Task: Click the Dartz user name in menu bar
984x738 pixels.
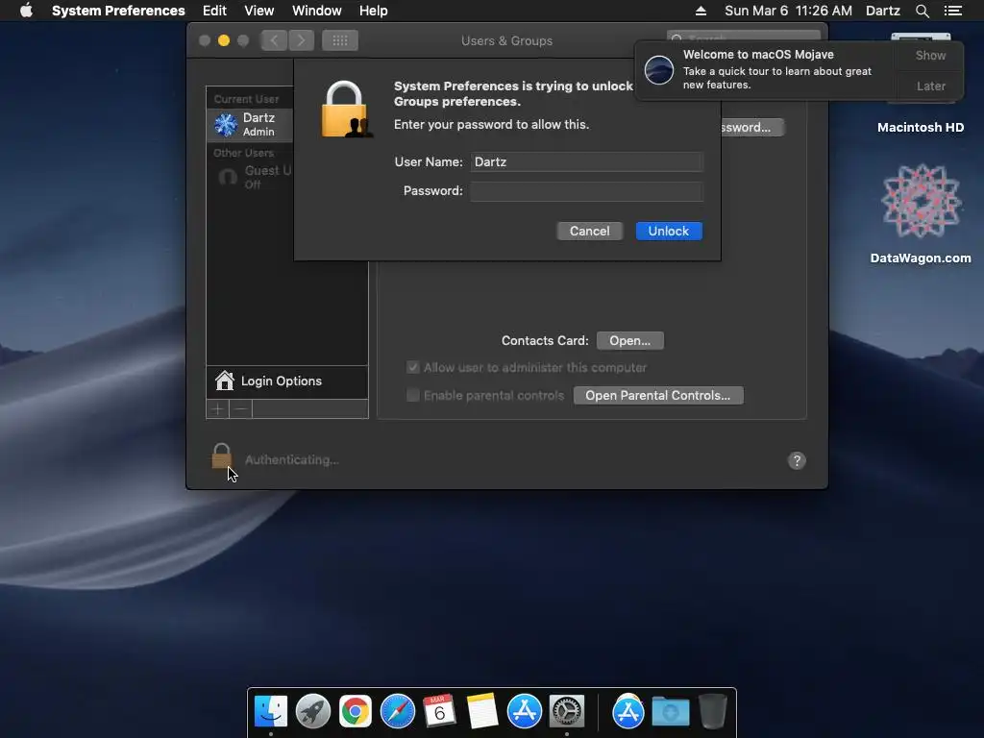Action: point(882,11)
